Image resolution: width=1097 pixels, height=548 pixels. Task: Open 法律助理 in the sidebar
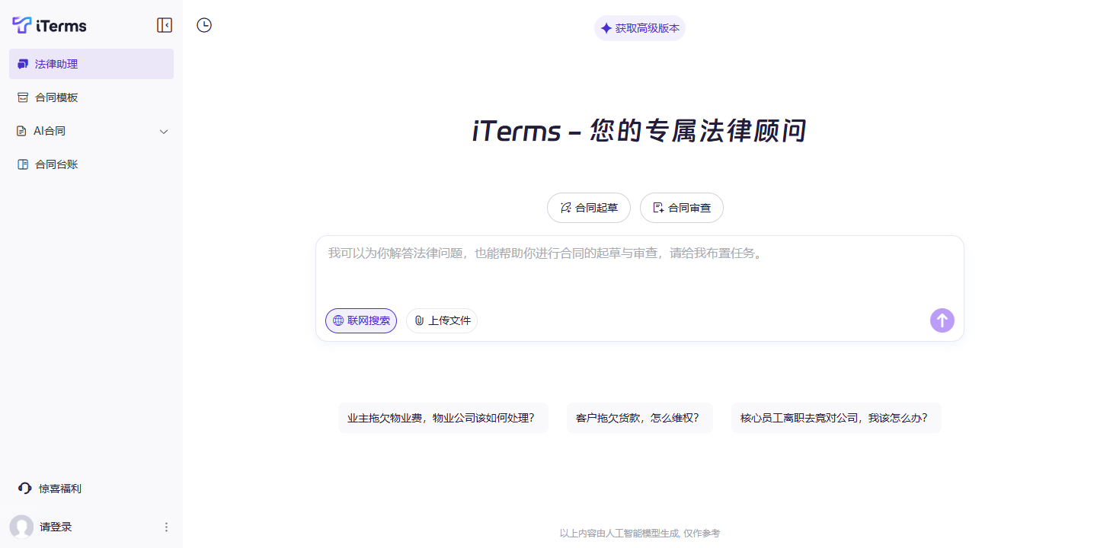click(x=91, y=64)
